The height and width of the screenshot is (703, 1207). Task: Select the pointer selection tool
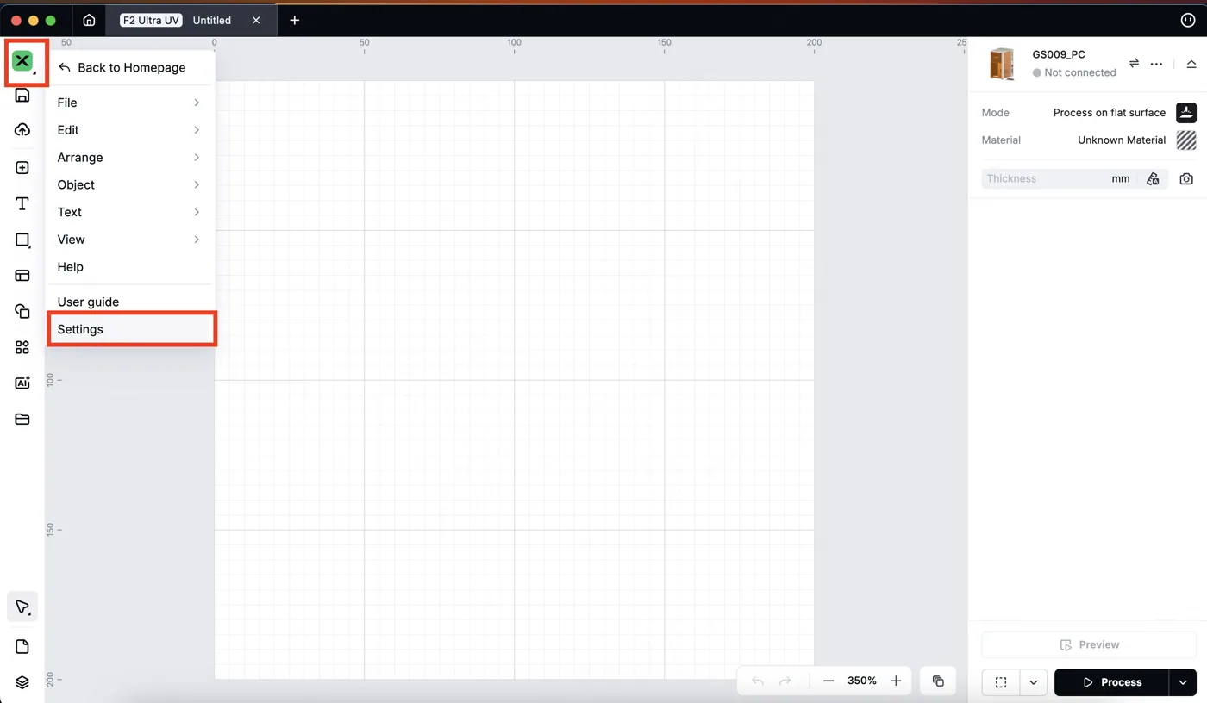coord(22,607)
